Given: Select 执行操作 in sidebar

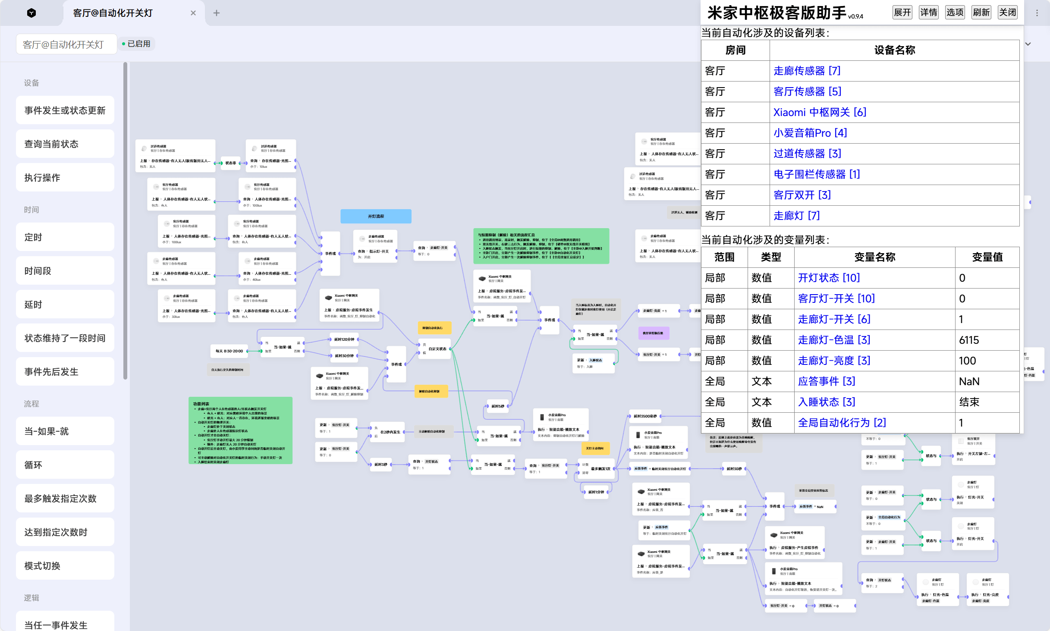Looking at the screenshot, I should coord(65,178).
